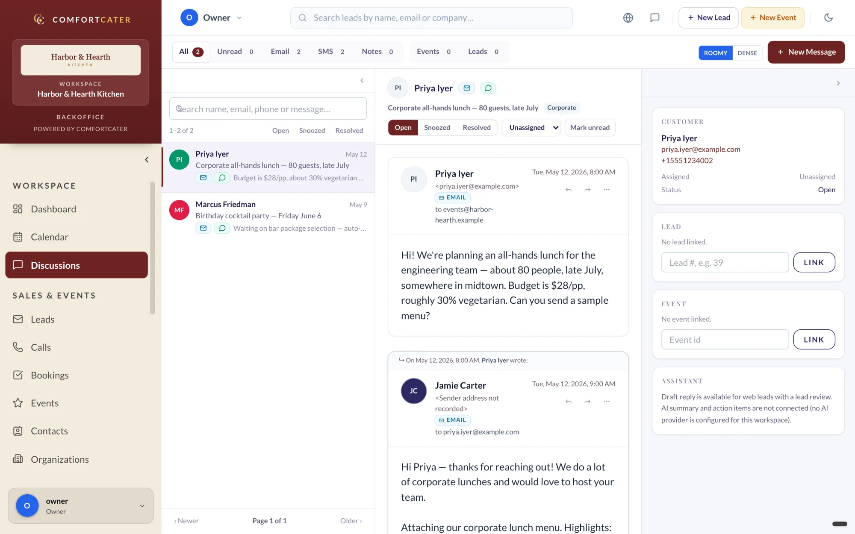The width and height of the screenshot is (855, 534).
Task: Click the Lead # input field
Action: click(725, 262)
